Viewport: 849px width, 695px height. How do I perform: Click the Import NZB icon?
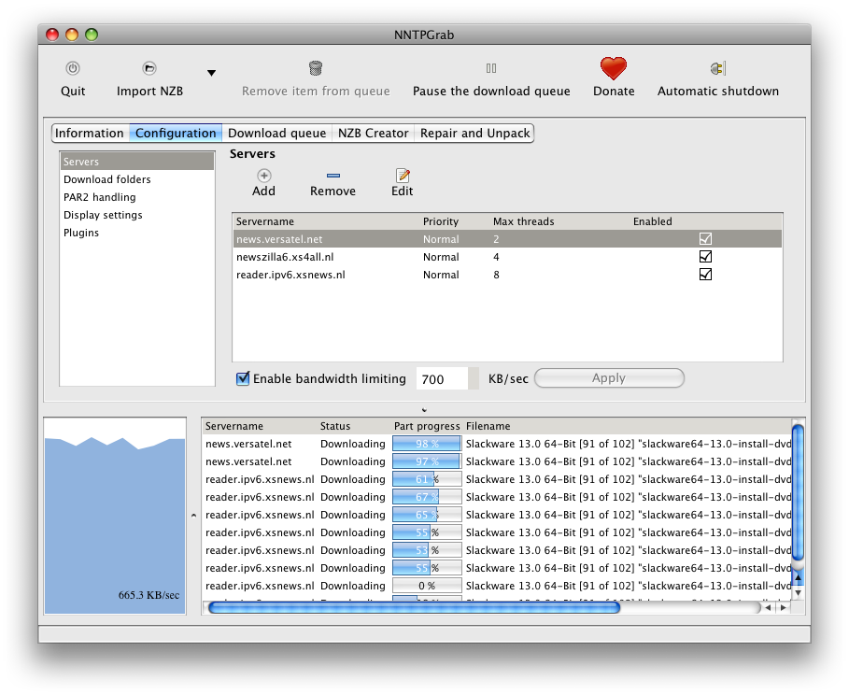point(149,68)
